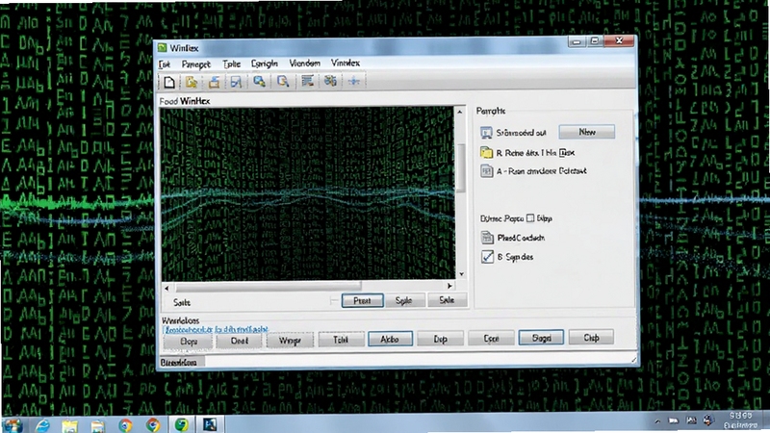Viewport: 770px width, 433px height.
Task: Click the hex data viewer pane
Action: [x=307, y=193]
